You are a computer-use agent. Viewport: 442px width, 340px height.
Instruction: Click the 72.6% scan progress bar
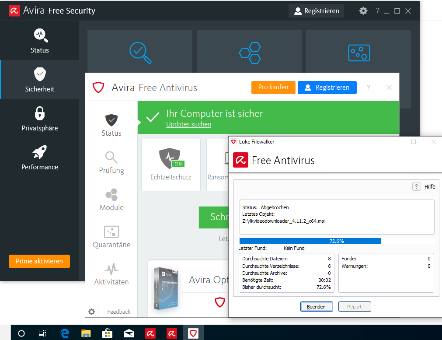(337, 241)
